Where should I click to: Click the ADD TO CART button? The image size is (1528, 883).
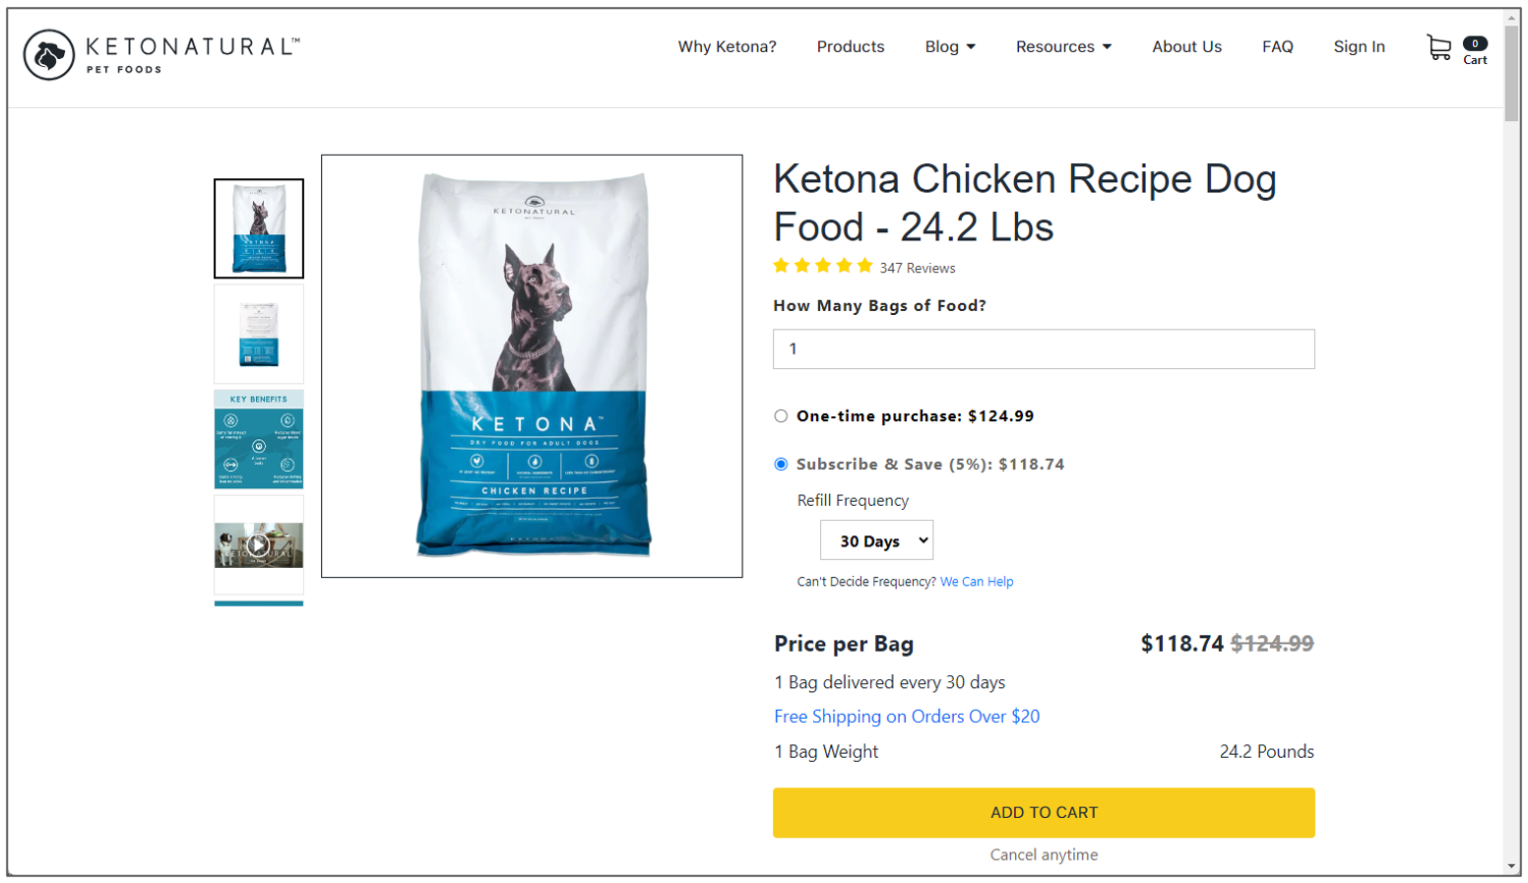(x=1044, y=813)
